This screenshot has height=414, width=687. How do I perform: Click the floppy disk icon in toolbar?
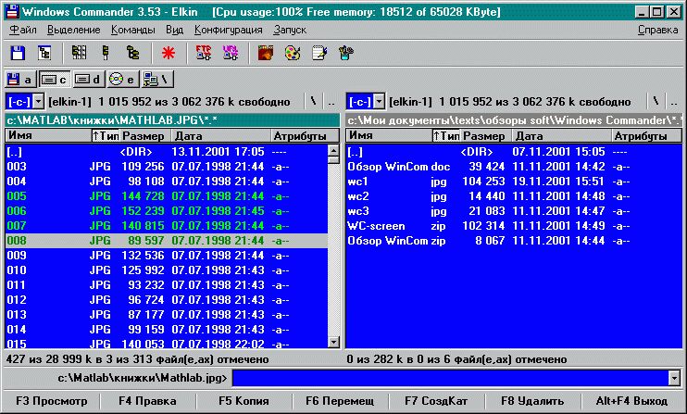point(18,53)
